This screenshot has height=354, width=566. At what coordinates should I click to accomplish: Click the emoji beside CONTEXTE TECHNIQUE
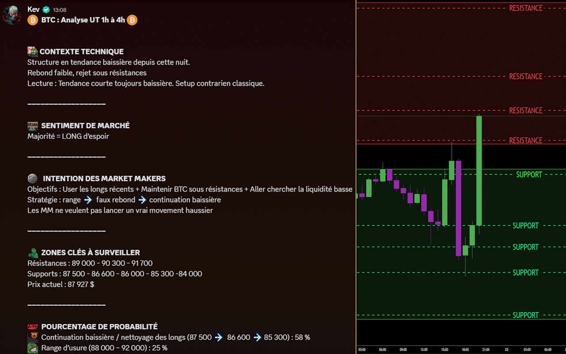pos(33,51)
